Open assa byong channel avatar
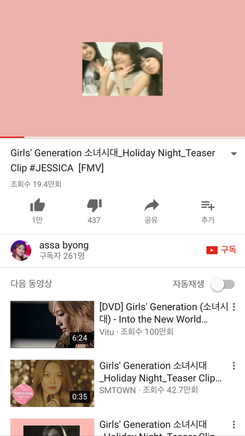Image resolution: width=245 pixels, height=436 pixels. coord(21,250)
